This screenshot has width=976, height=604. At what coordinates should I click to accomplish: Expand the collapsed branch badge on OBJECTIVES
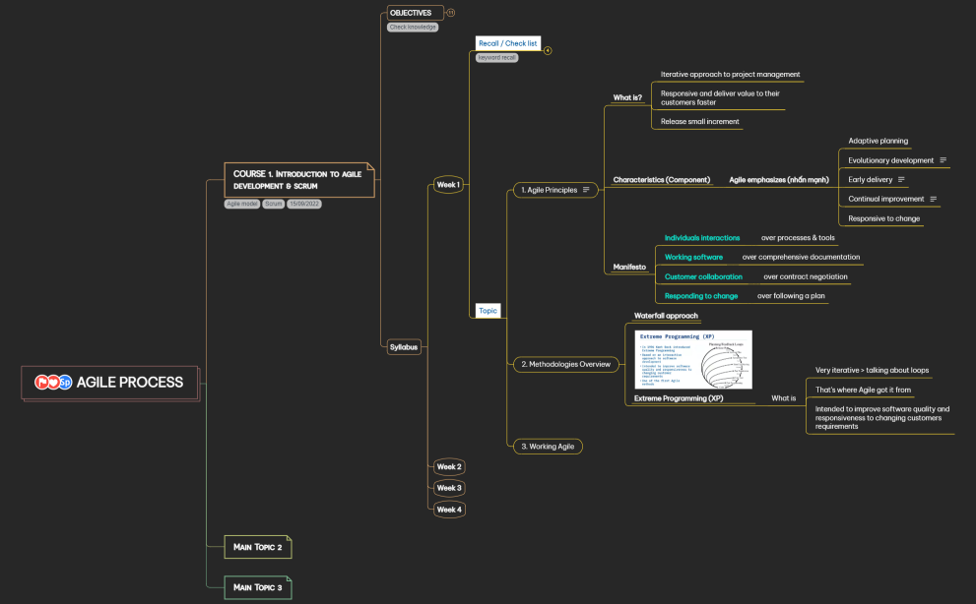point(450,13)
